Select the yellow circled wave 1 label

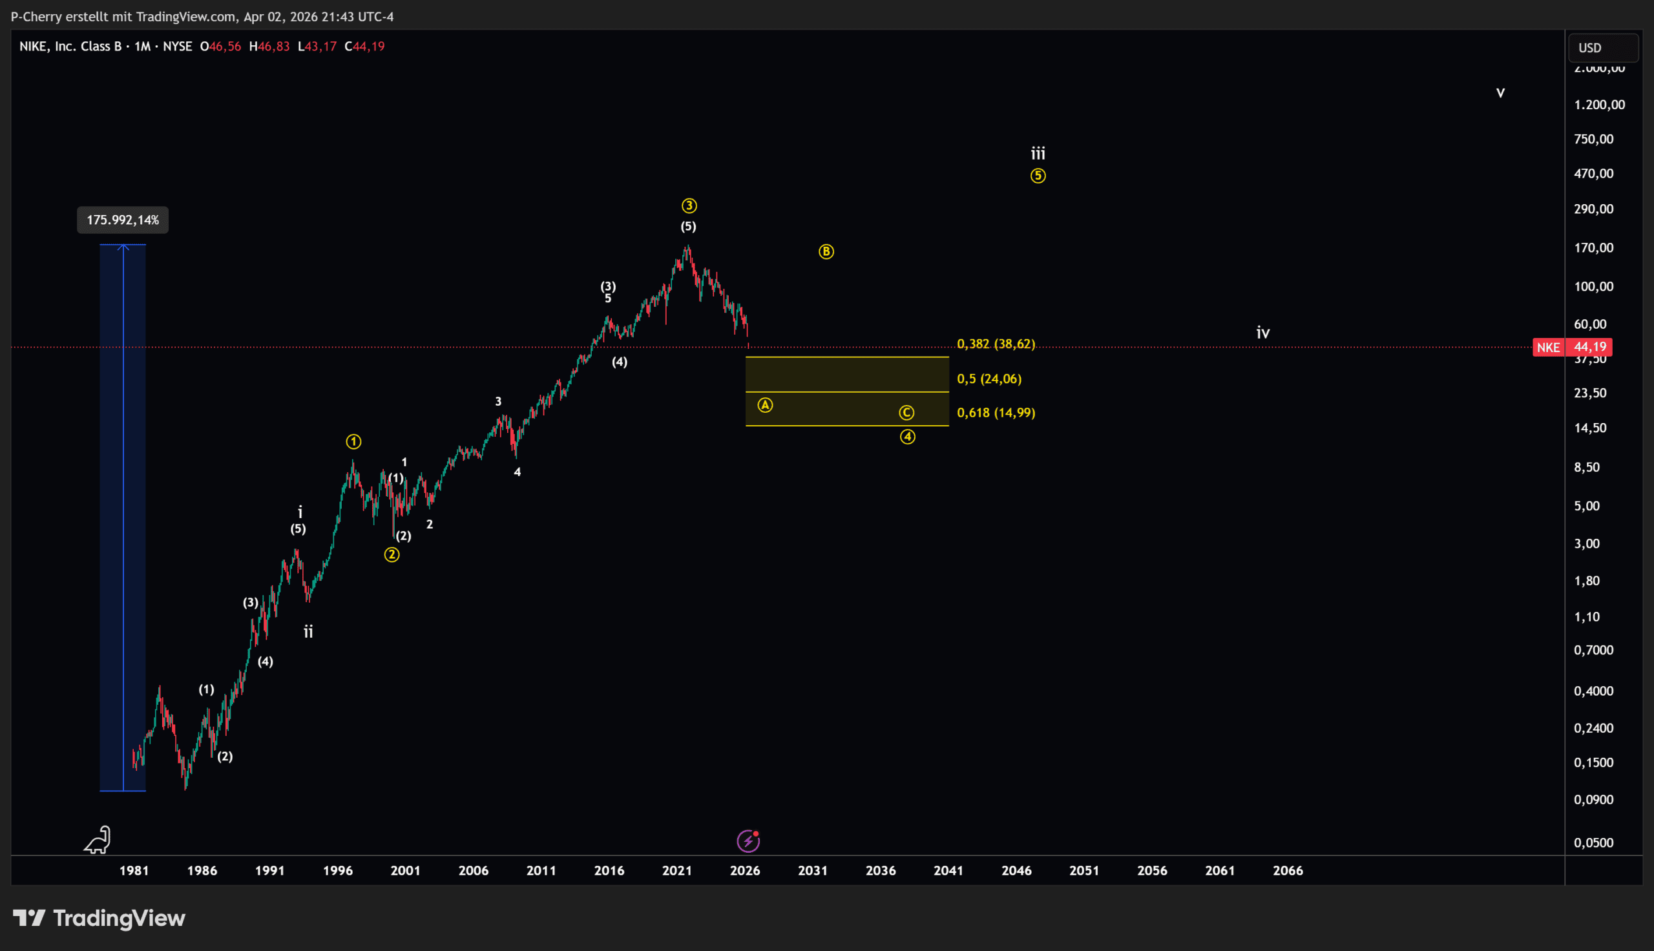tap(353, 442)
